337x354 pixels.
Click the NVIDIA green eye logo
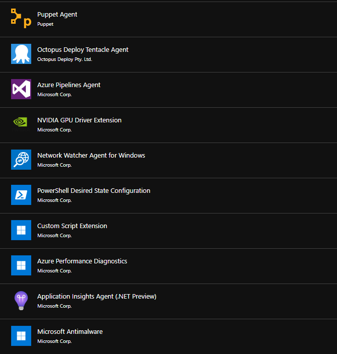pyautogui.click(x=21, y=122)
